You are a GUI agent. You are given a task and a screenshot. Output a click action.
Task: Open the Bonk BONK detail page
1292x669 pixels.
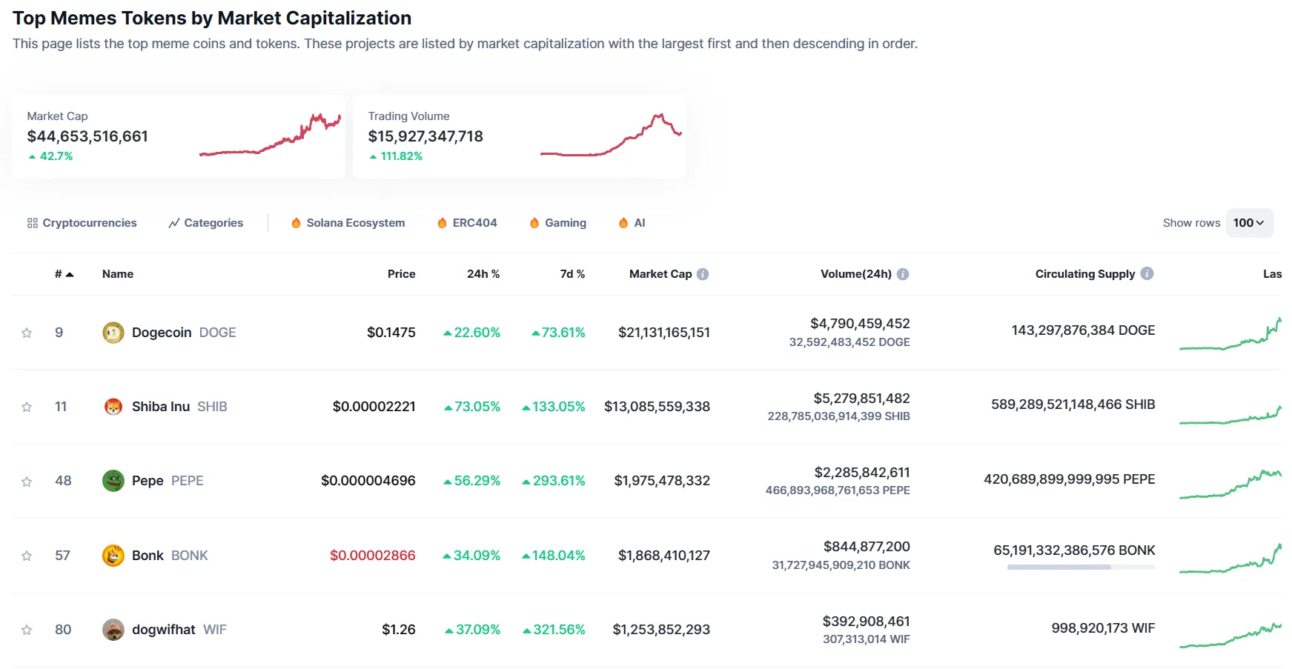(x=170, y=556)
